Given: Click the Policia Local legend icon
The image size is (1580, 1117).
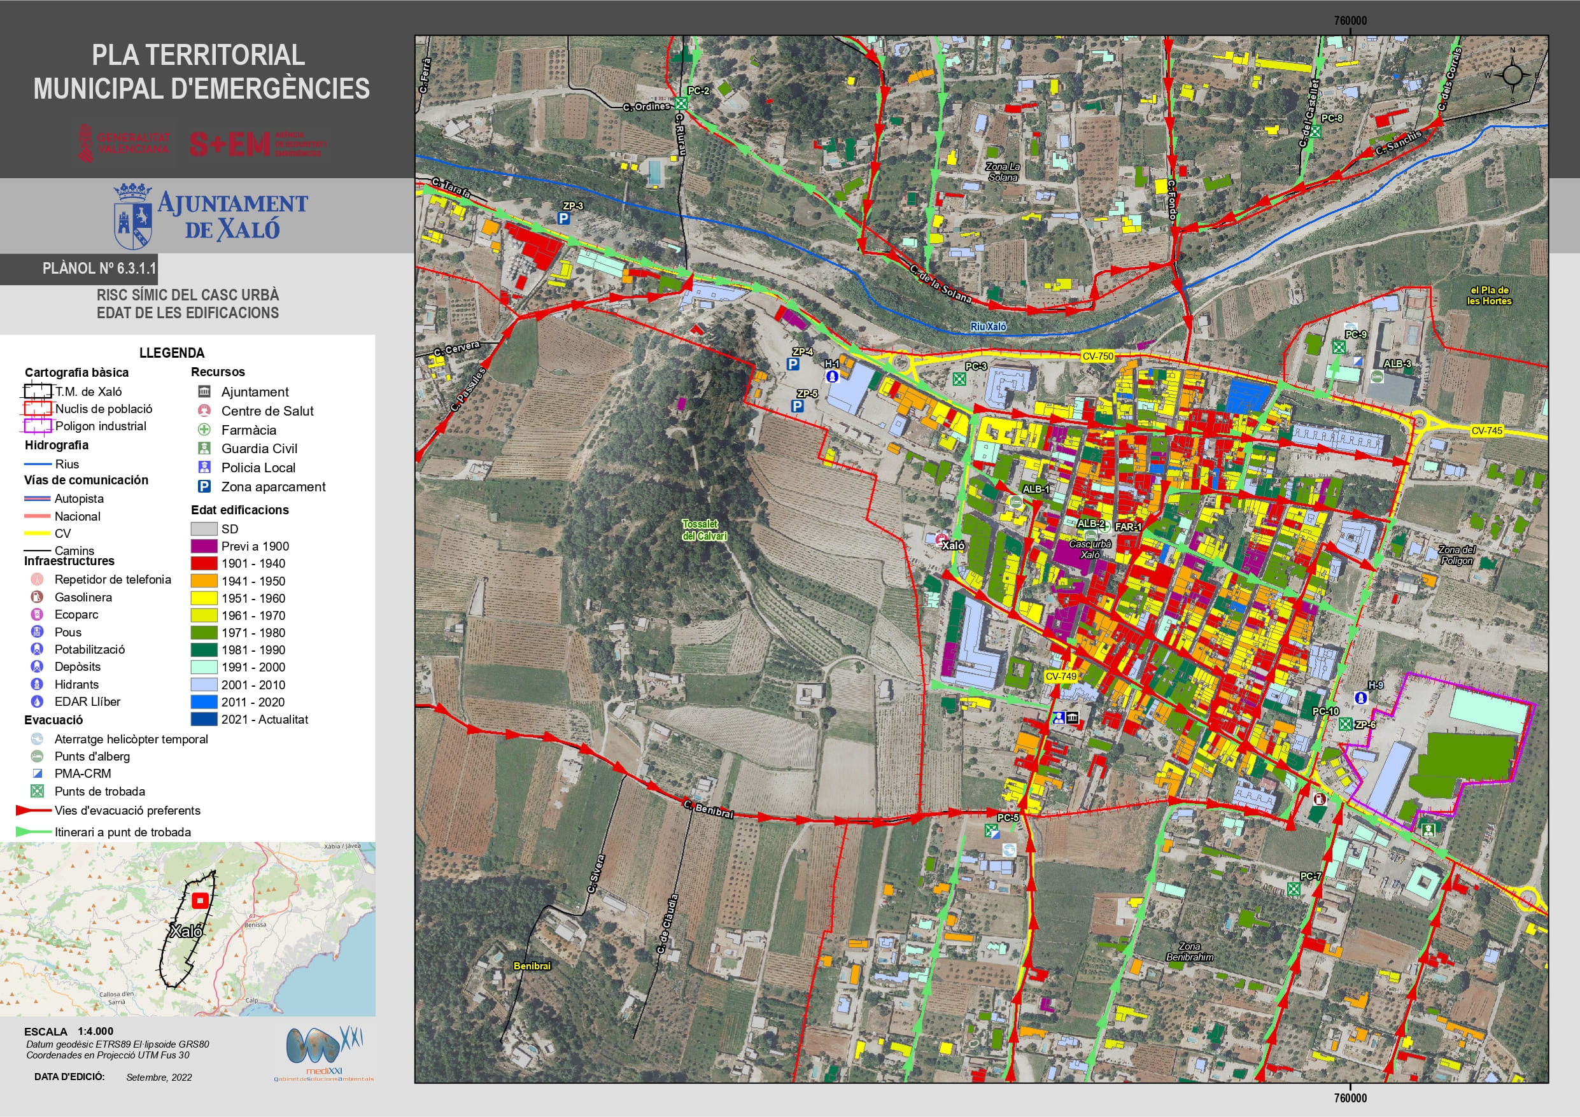Looking at the screenshot, I should (x=204, y=467).
